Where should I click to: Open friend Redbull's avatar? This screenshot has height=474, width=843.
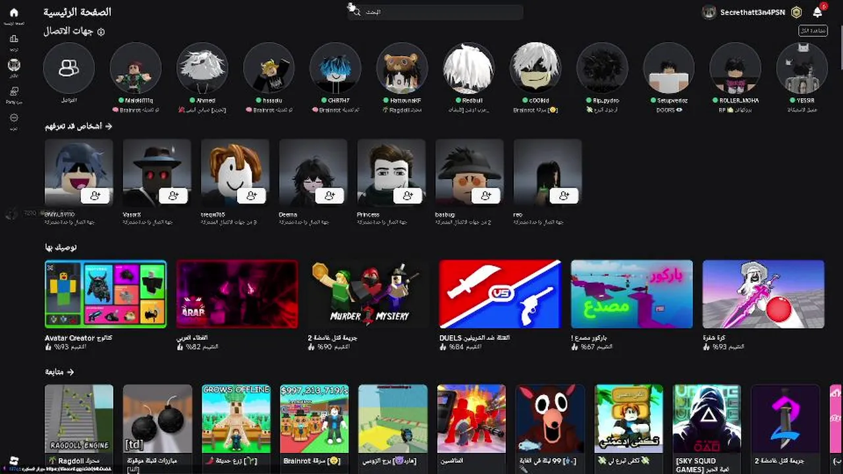(468, 68)
